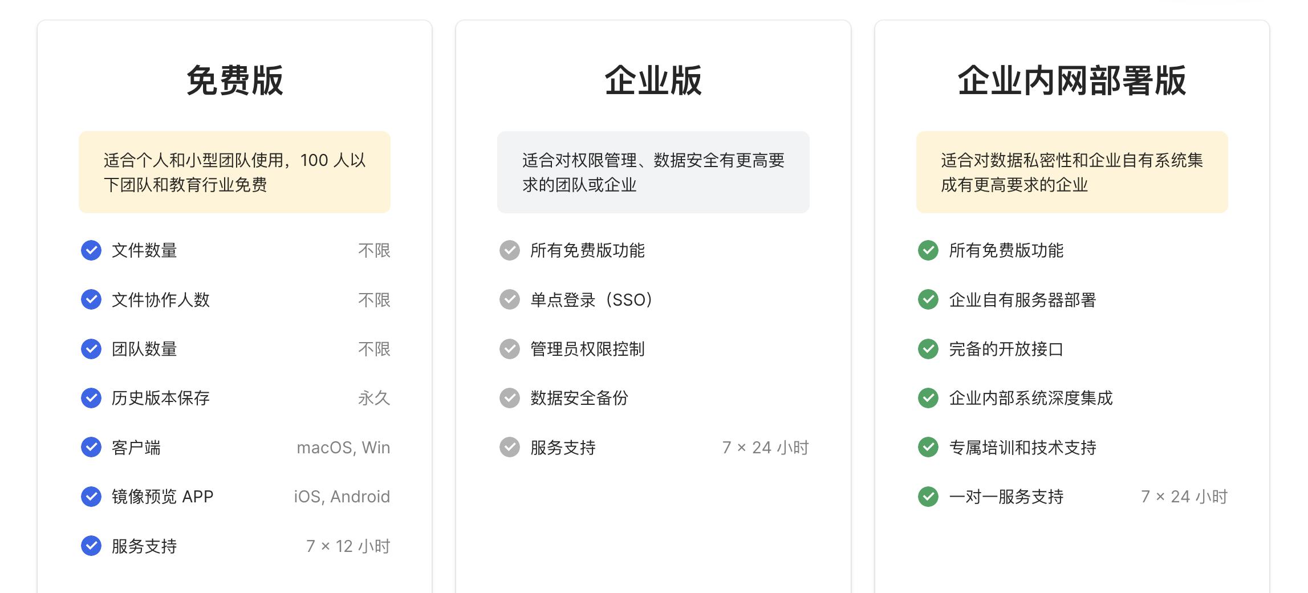The height and width of the screenshot is (593, 1308).
Task: Click the 企业内网部署版 heading
Action: pyautogui.click(x=1071, y=80)
